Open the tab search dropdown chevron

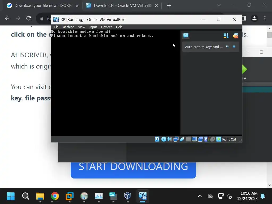pos(219,5)
